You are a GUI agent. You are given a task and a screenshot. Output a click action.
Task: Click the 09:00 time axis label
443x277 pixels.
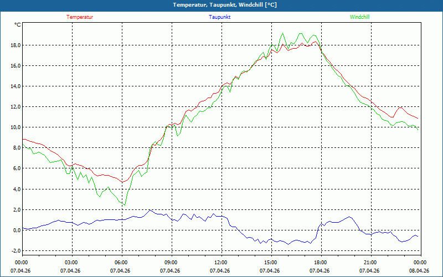(x=170, y=263)
